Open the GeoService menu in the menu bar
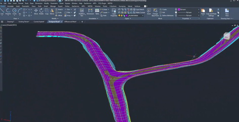Screen dimensions: 239x122 (88, 3)
